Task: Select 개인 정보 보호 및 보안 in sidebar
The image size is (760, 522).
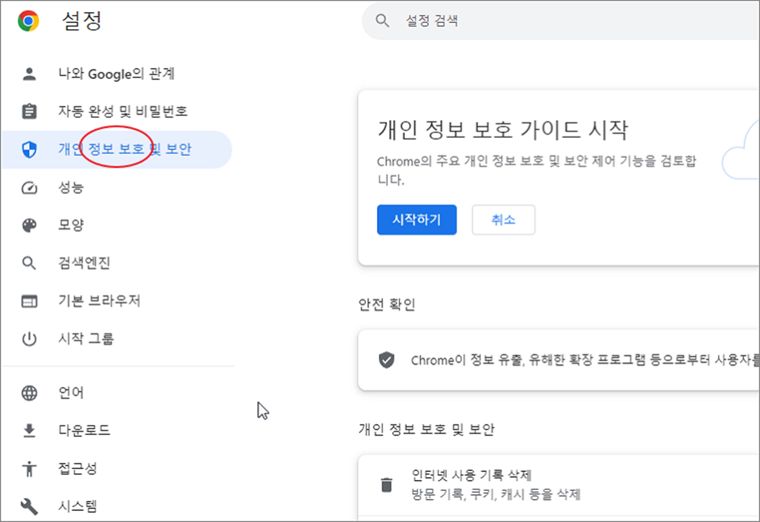Action: 117,149
